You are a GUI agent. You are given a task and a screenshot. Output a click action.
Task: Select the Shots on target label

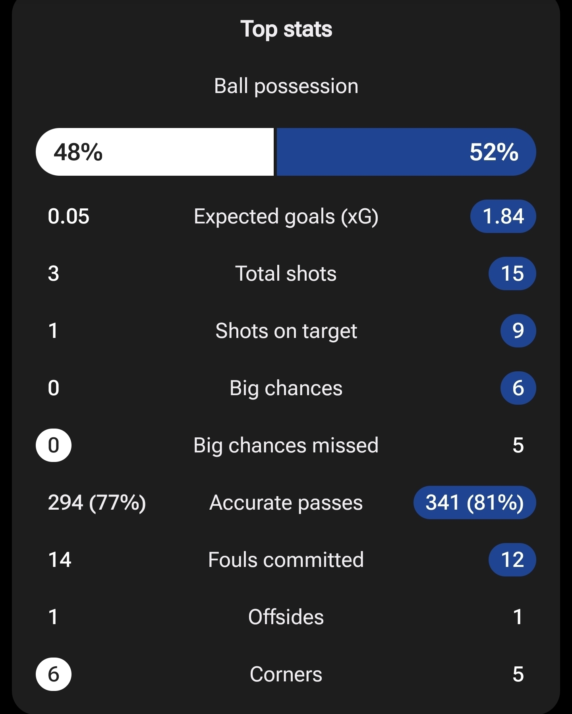(x=286, y=331)
